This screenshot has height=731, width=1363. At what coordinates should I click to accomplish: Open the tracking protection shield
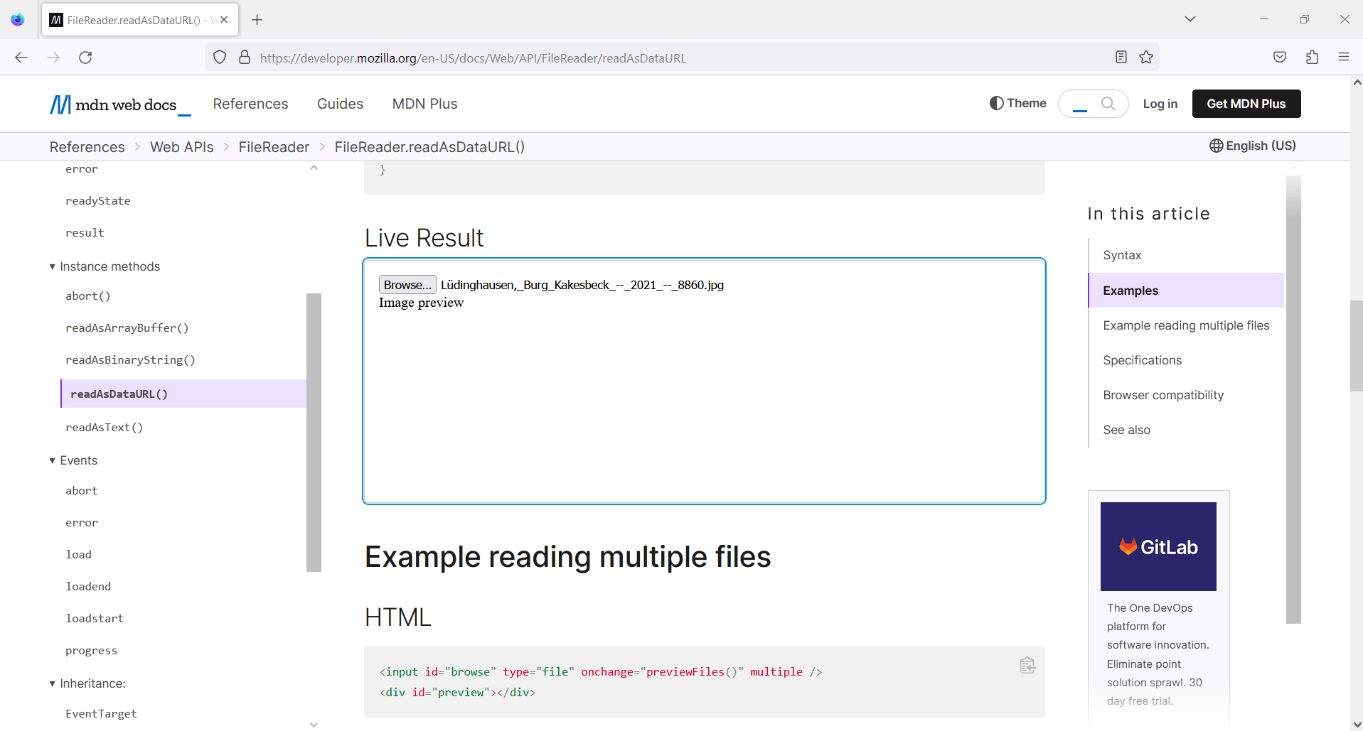click(x=219, y=58)
